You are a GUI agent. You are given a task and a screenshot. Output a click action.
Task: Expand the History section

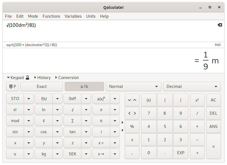coord(42,78)
